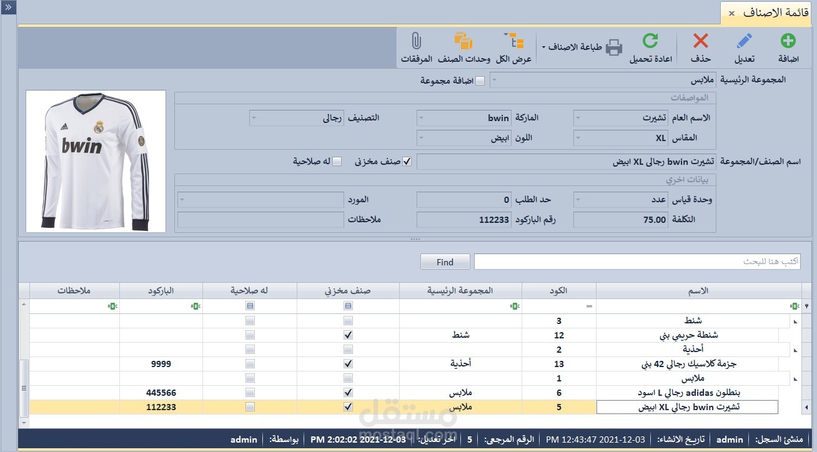Click the splitter dots handle
The image size is (817, 452).
click(415, 238)
